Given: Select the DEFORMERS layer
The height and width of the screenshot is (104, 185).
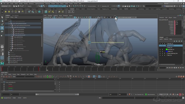Looking at the screenshot, I should tap(171, 45).
